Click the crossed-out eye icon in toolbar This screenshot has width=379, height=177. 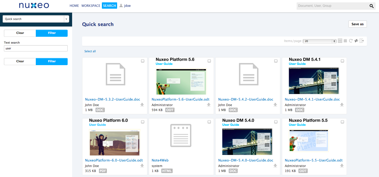coord(356,41)
